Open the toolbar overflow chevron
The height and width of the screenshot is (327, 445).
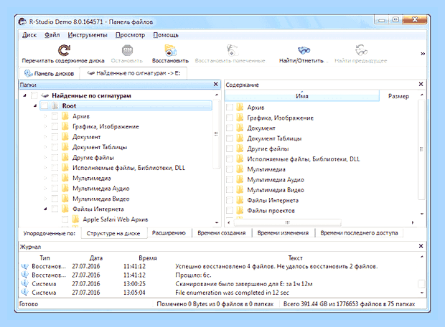423,54
